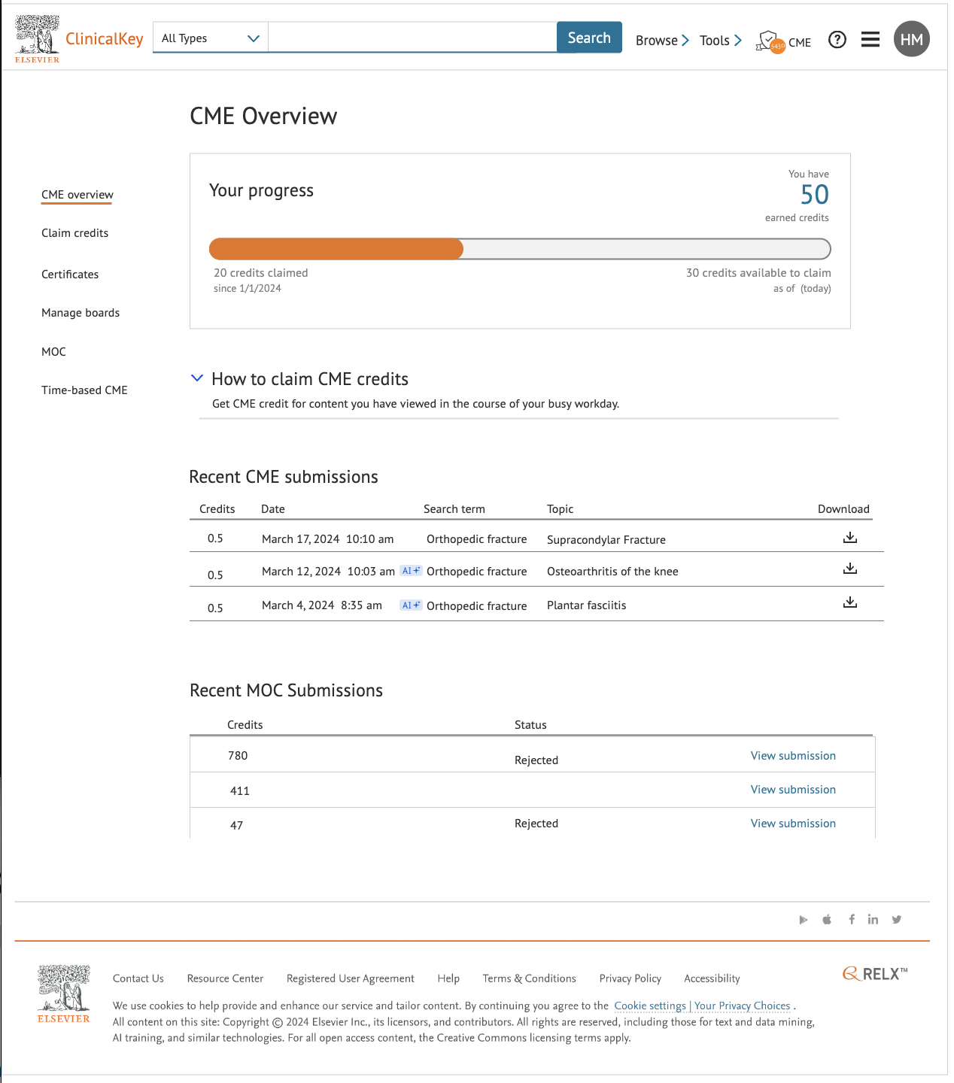Click the RELX logo in the footer
The height and width of the screenshot is (1083, 954).
click(x=875, y=974)
